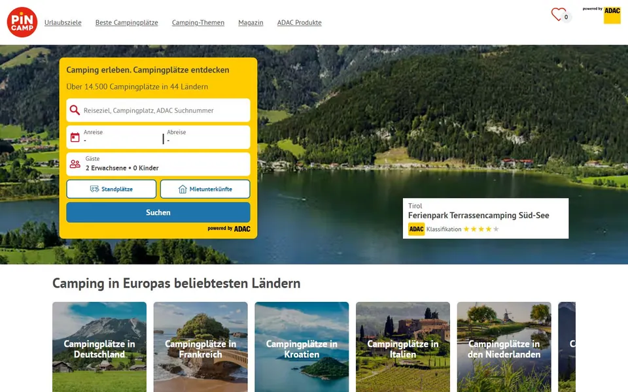Image resolution: width=628 pixels, height=392 pixels.
Task: Click the text Über 14.500 Campingplätze in 44 Ländern
Action: pos(137,86)
